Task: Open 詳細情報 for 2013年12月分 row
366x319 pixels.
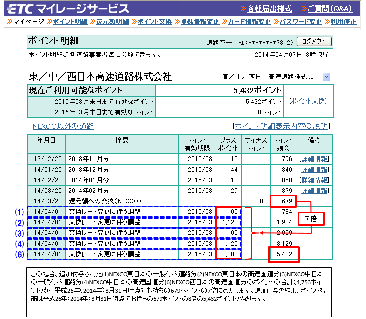Action: point(314,170)
